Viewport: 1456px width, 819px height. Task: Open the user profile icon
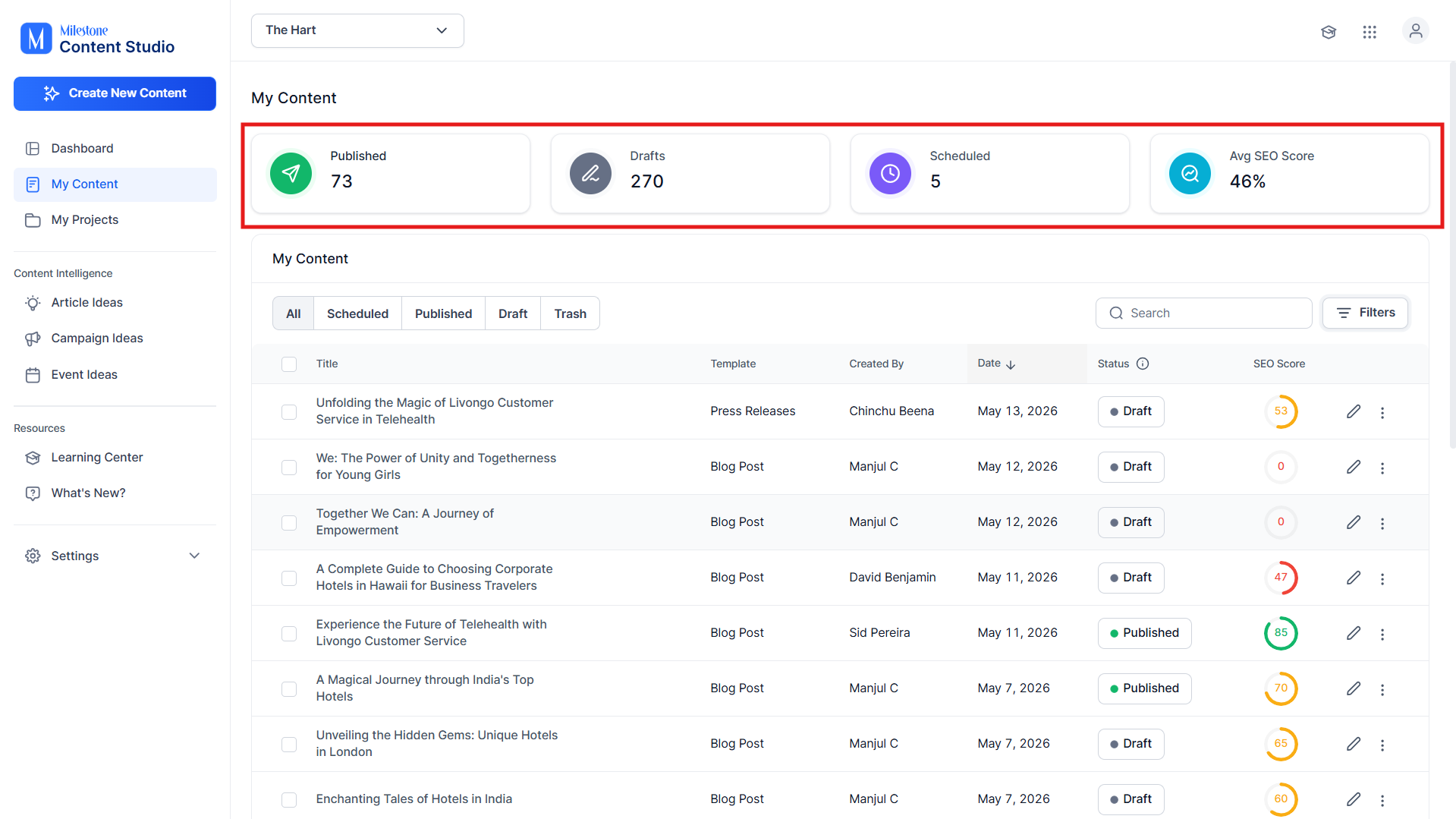point(1415,31)
